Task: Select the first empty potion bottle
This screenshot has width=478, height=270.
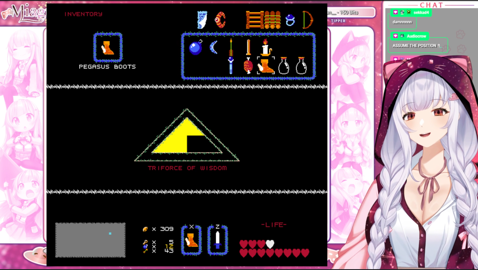Action: [x=284, y=66]
